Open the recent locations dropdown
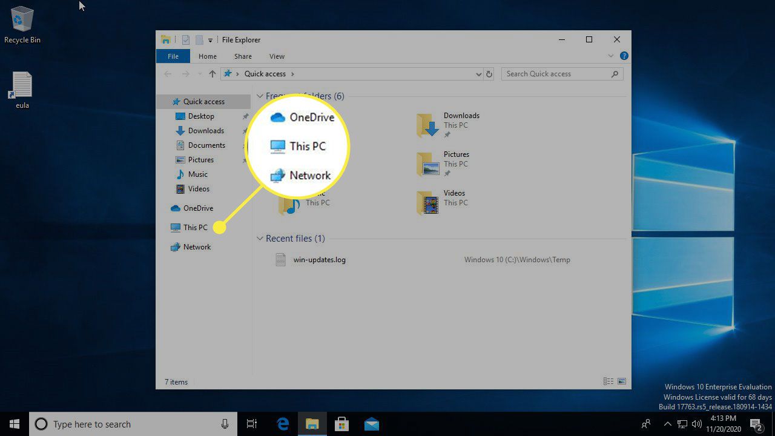This screenshot has height=436, width=775. pyautogui.click(x=199, y=74)
